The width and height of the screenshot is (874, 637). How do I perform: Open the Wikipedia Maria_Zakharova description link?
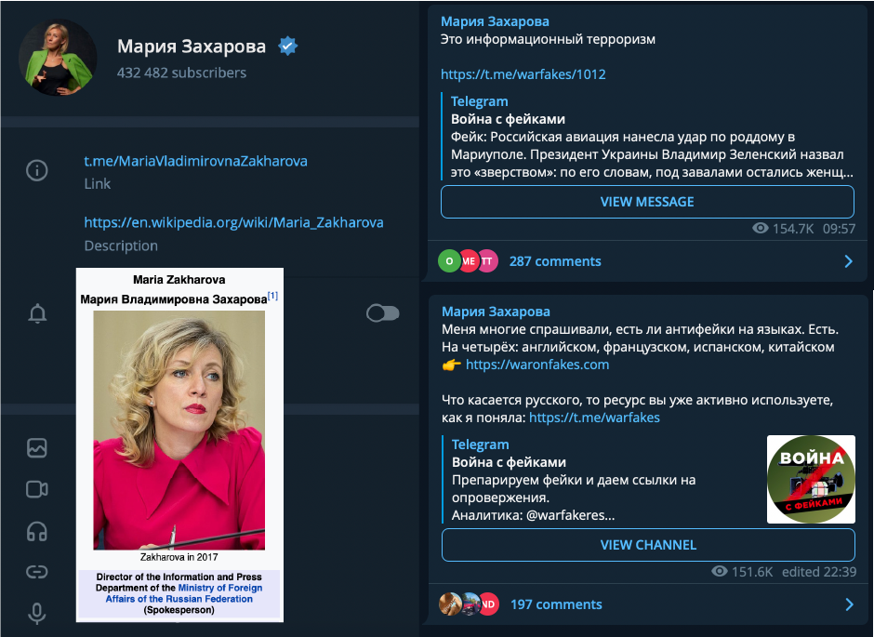pos(233,222)
